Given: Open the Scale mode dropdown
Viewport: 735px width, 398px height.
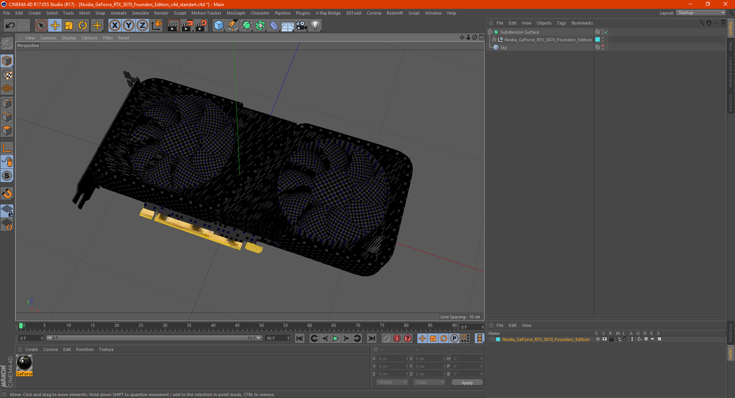Looking at the screenshot, I should (x=430, y=382).
